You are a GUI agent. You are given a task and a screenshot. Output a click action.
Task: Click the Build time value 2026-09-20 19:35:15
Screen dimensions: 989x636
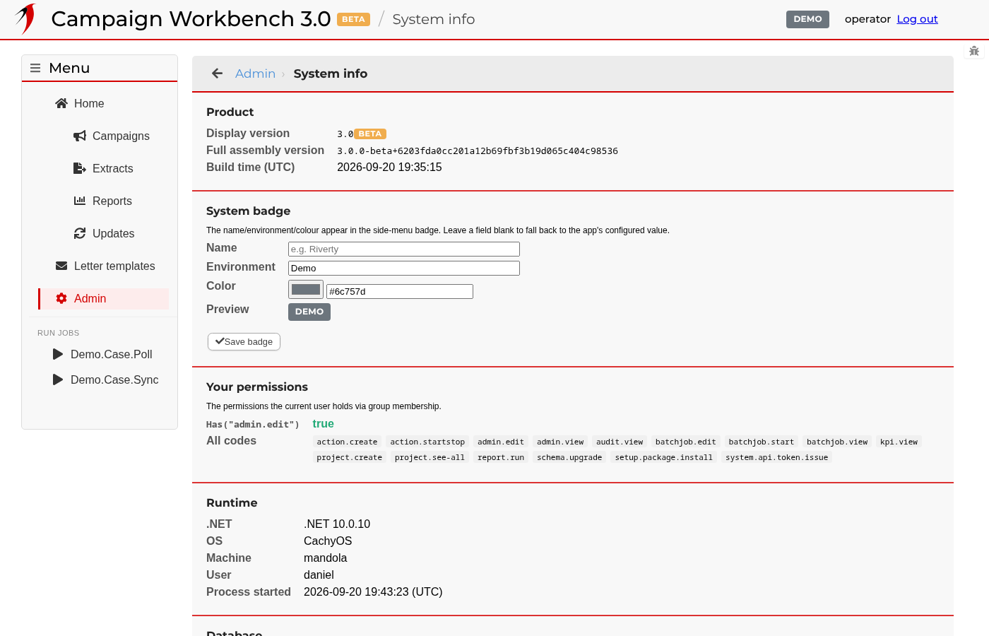point(389,167)
